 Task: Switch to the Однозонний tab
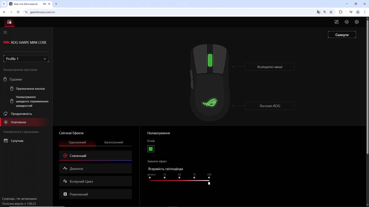(x=77, y=142)
